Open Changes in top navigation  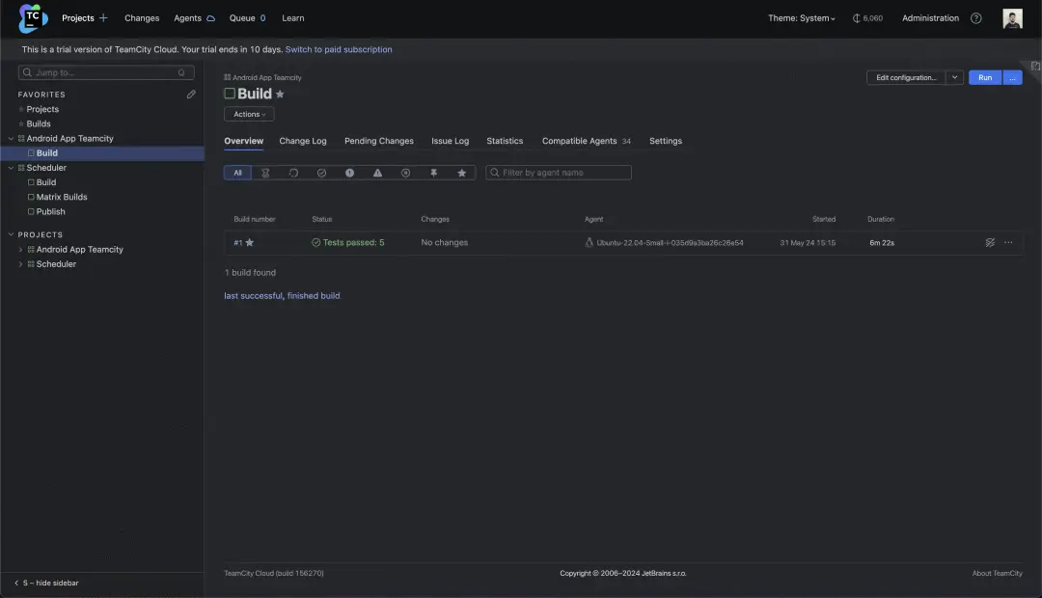tap(142, 18)
